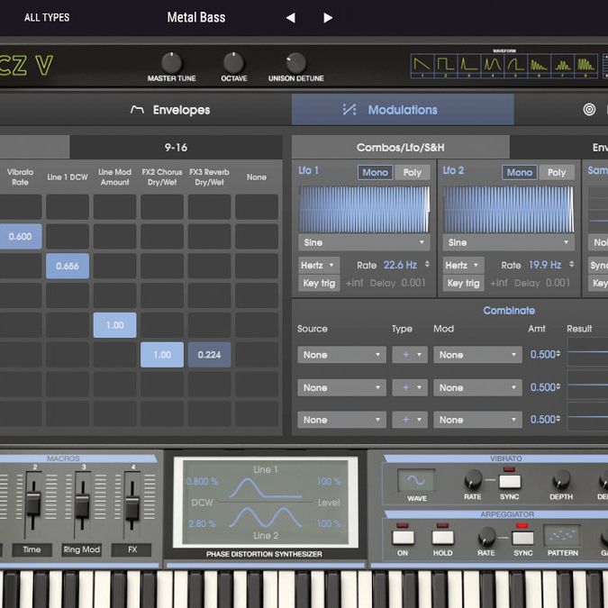This screenshot has height=608, width=608.
Task: Click the Line 1 waveform in synthesizer display
Action: [x=265, y=488]
